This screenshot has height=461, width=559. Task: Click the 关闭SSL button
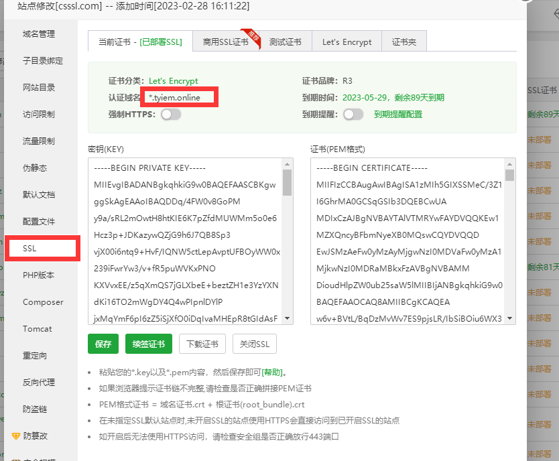click(255, 344)
